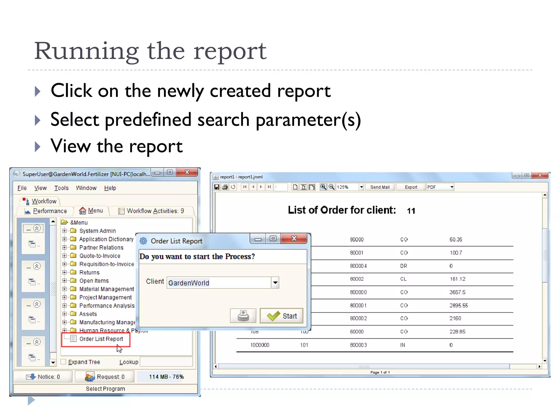Switch to the Workflow tab

click(x=40, y=201)
